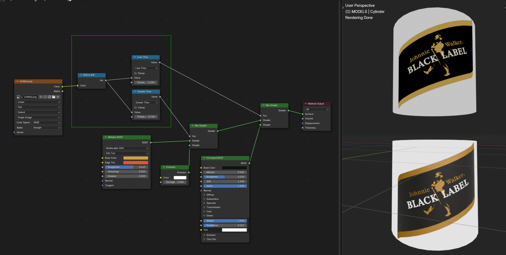Screen dimensions: 506x255
Task: Open the Single Image source dropdown
Action: (38, 118)
